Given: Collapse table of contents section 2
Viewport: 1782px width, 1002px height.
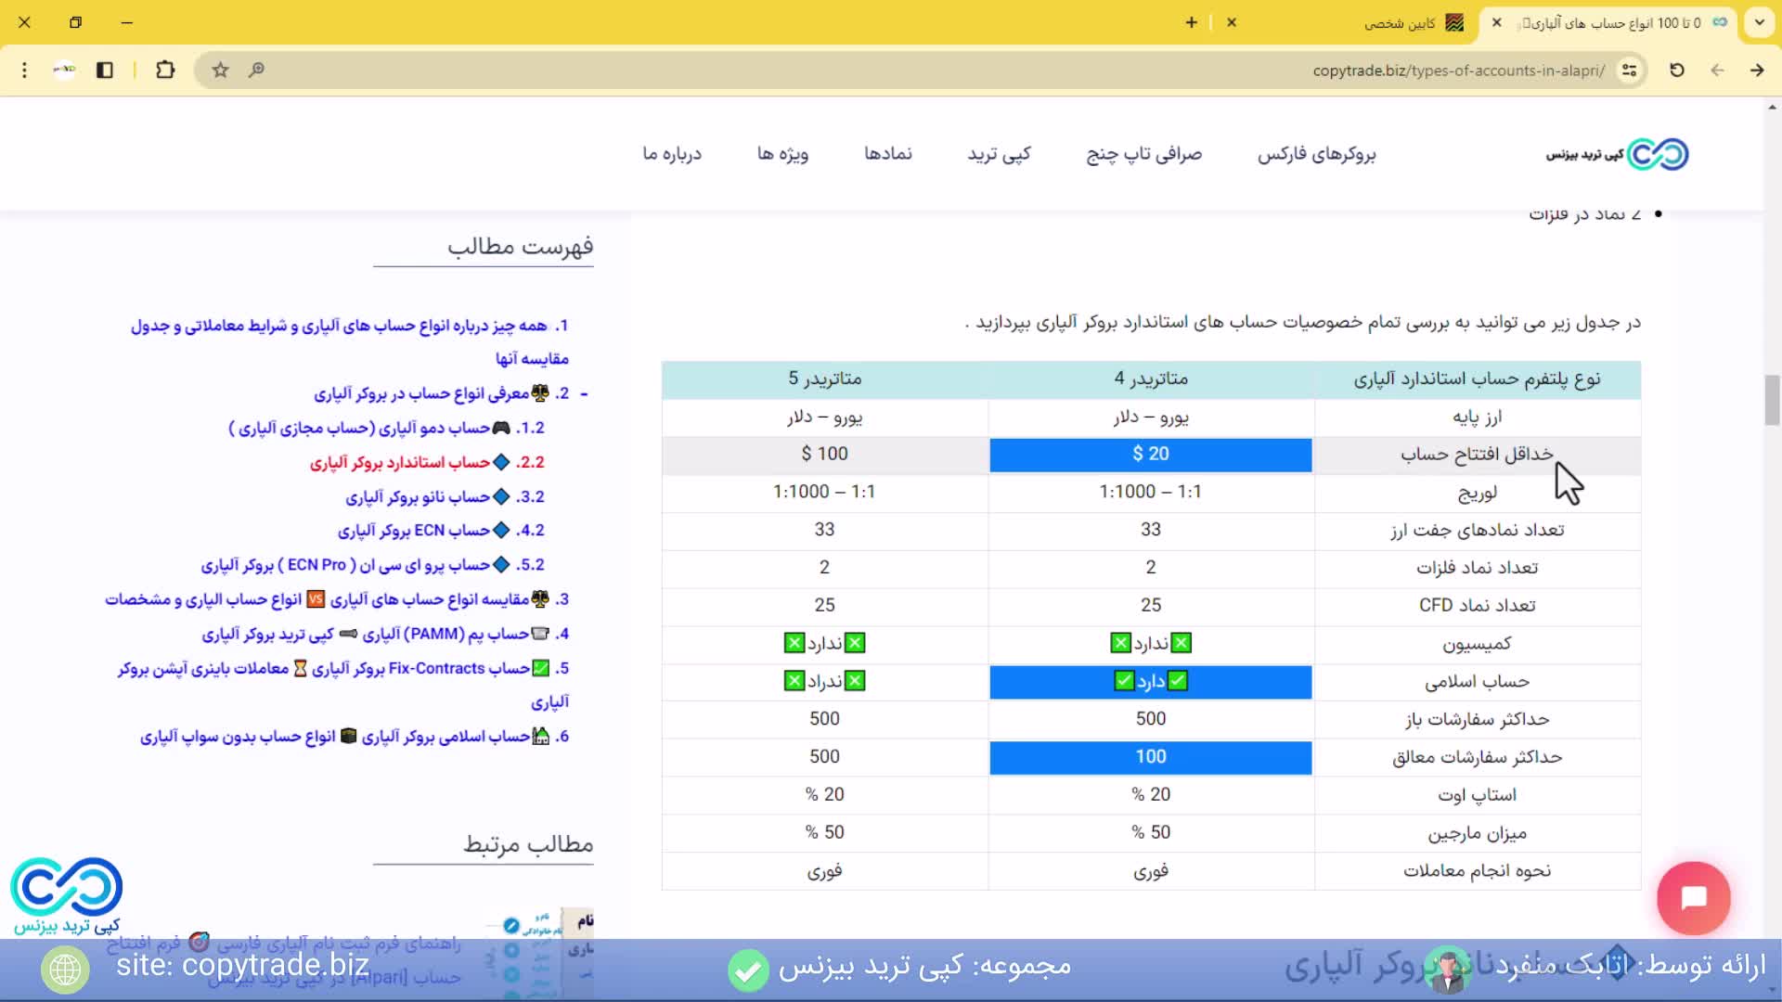Looking at the screenshot, I should pos(584,394).
